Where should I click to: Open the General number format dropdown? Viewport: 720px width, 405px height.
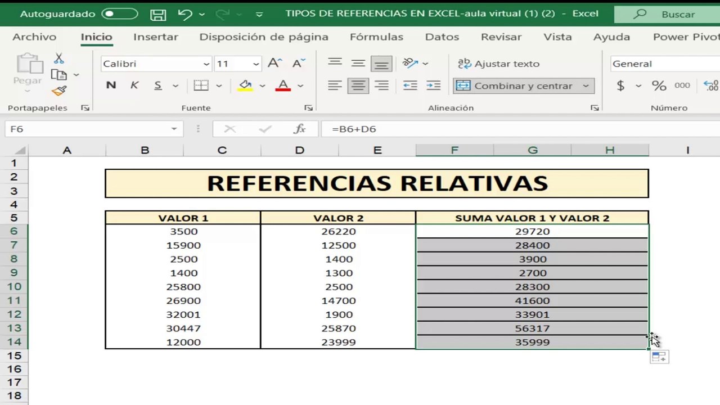(665, 64)
